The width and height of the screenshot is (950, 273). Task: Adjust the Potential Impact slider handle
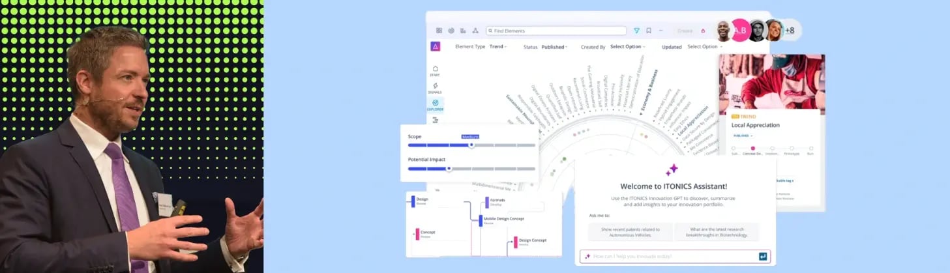click(x=449, y=168)
